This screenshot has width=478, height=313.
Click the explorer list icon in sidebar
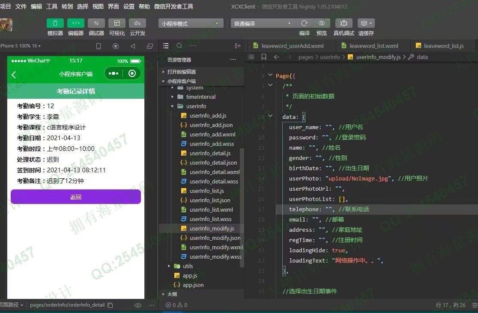(x=166, y=46)
